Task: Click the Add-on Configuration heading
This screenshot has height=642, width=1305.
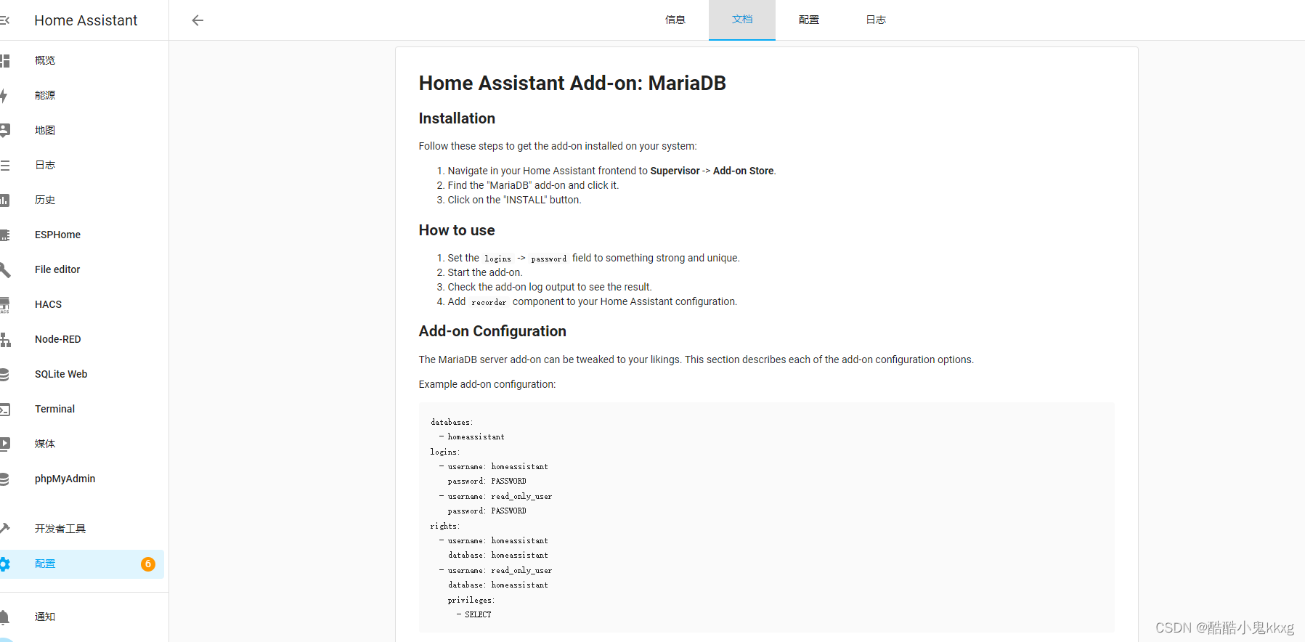Action: (x=492, y=331)
